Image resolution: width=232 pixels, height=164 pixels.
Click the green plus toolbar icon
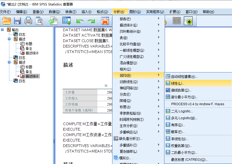(x=188, y=21)
